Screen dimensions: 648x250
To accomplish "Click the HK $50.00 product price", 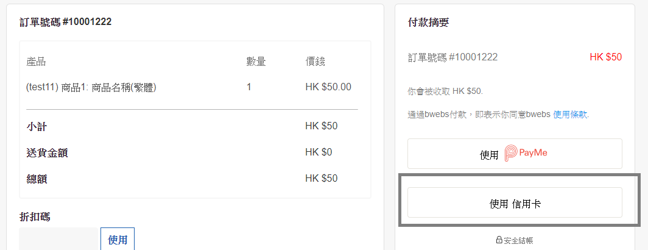I will 328,87.
